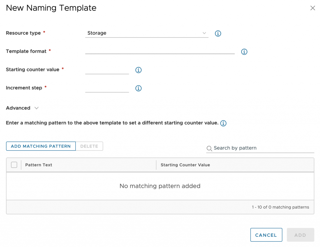Focus the Template format input field
This screenshot has height=247, width=320.
[x=160, y=51]
